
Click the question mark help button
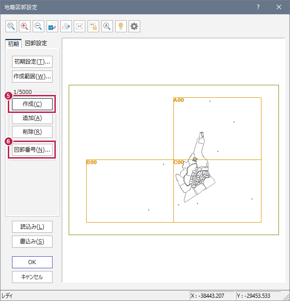[258, 7]
